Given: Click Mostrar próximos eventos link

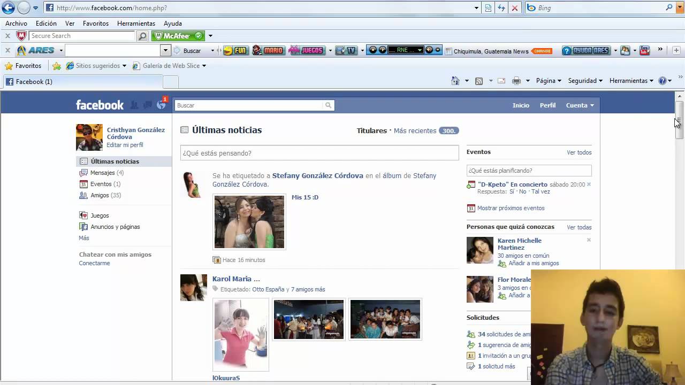Looking at the screenshot, I should (511, 208).
